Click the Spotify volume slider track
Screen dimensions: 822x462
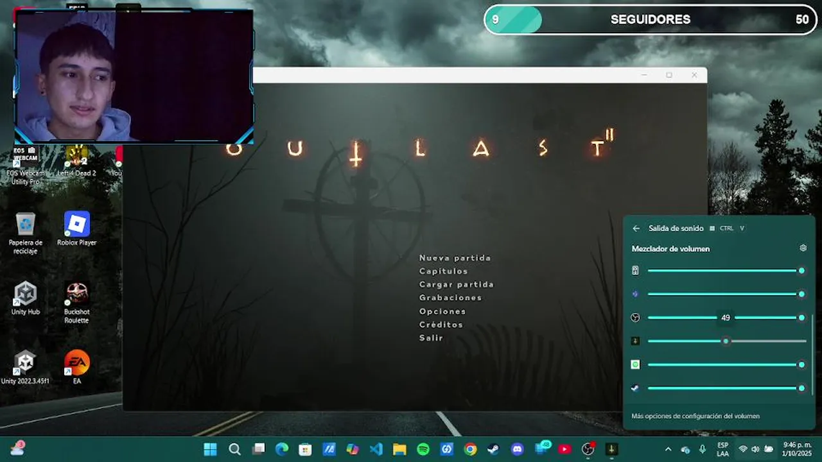726,364
